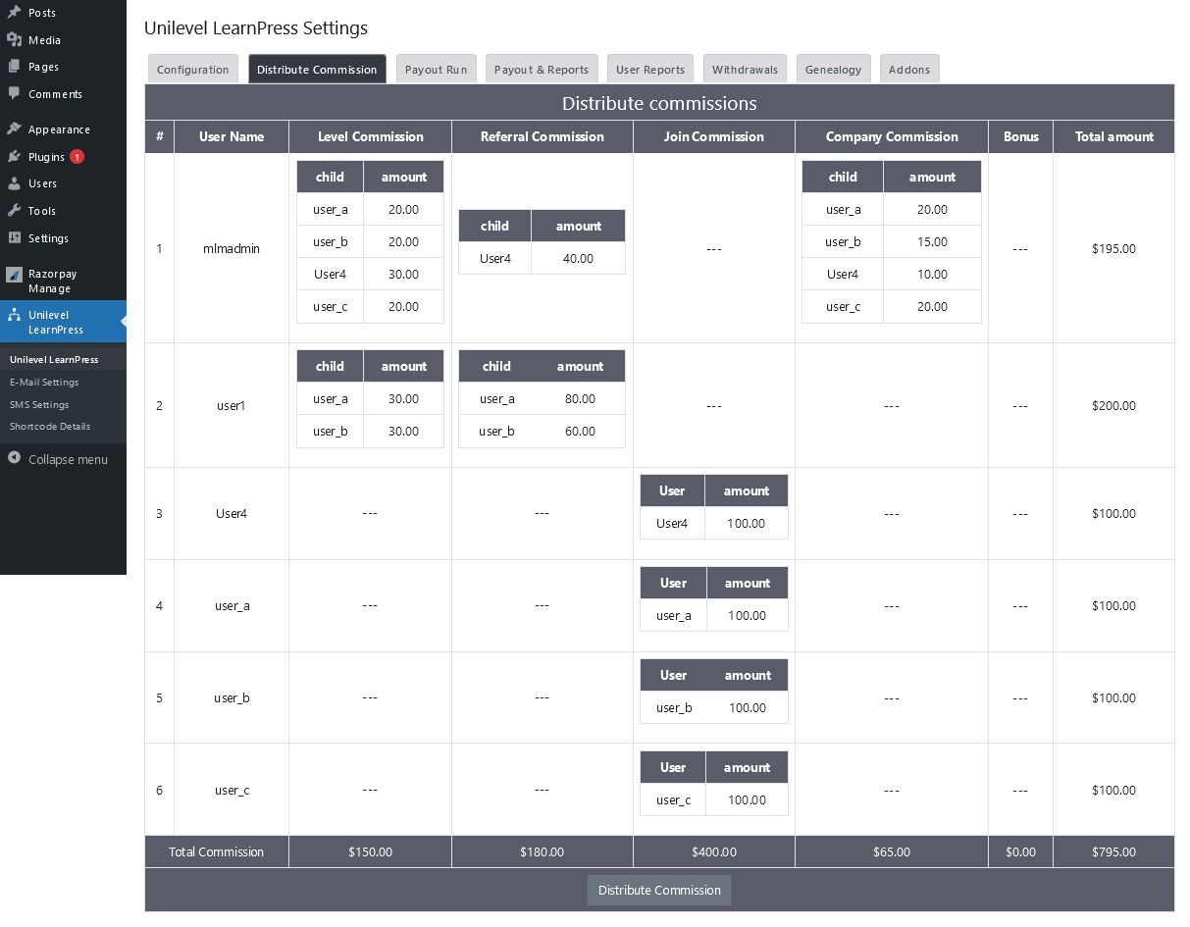This screenshot has height=927, width=1190.
Task: Click the user1 user name cell
Action: tap(232, 405)
